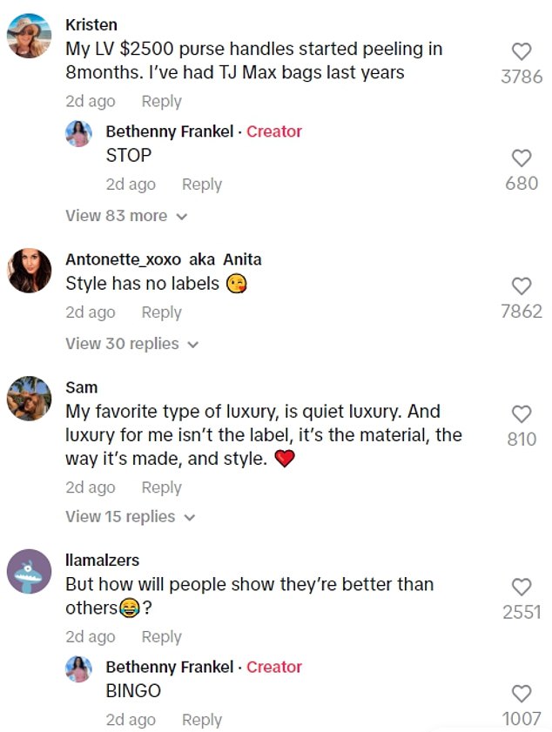Show View 15 replies under Sam's comment
This screenshot has width=552, height=732.
[131, 516]
